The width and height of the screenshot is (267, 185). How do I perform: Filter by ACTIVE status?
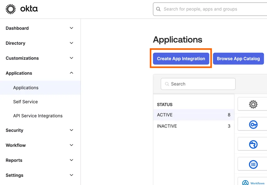(x=194, y=115)
